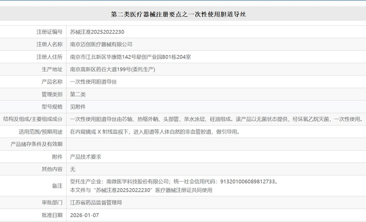
Task: Click the 其他内容 value 无
Action: [73, 169]
